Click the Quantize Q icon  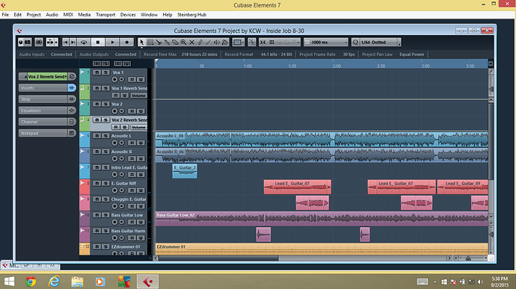pyautogui.click(x=355, y=42)
